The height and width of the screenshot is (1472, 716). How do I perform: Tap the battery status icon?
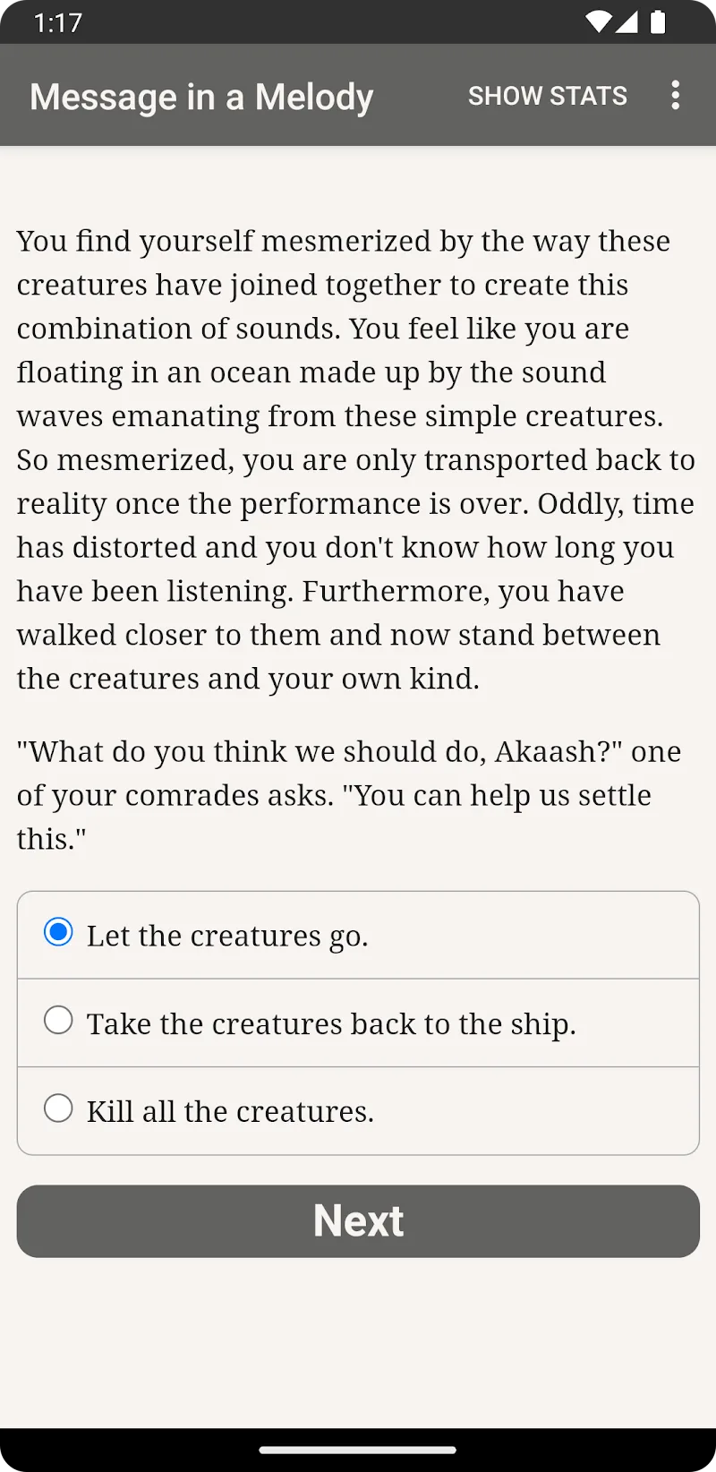[658, 21]
